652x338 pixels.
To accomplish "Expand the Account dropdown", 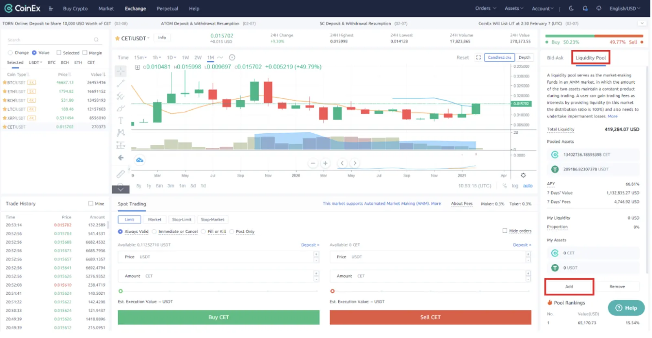I will point(542,9).
